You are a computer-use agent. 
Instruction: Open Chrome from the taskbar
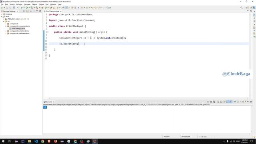click(42, 141)
